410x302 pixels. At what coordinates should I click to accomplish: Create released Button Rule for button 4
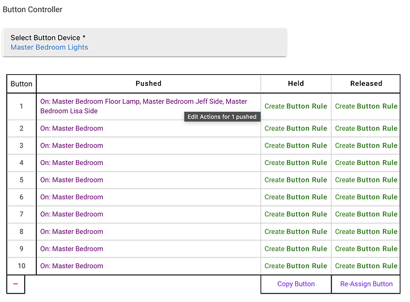coord(366,163)
